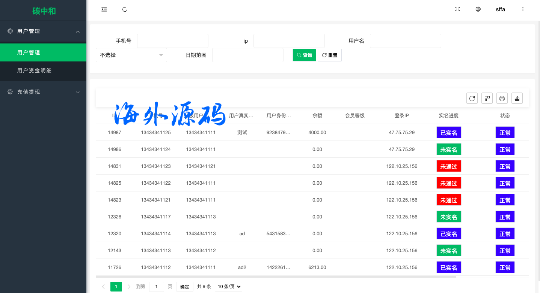Open the 10 条/页 page size dropdown
Image resolution: width=540 pixels, height=293 pixels.
coord(228,287)
